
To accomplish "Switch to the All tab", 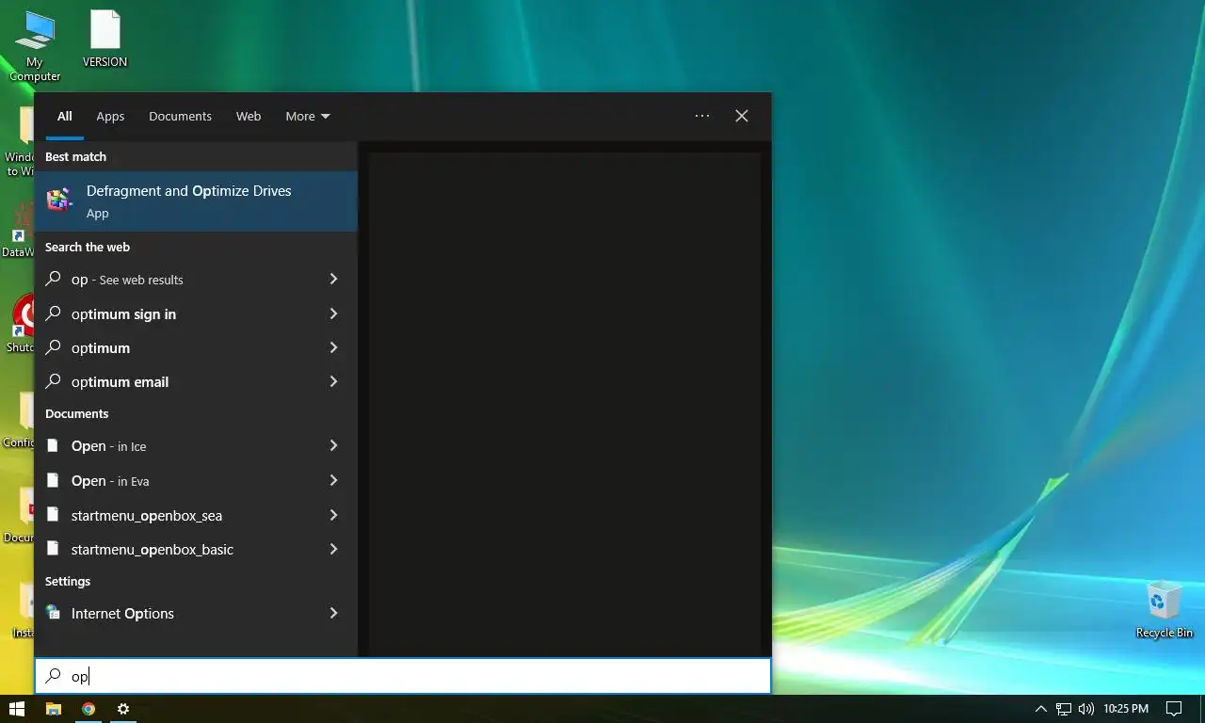I will coord(64,116).
